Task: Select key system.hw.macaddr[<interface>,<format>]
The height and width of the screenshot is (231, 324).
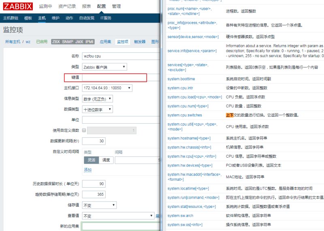Action: 194,177
